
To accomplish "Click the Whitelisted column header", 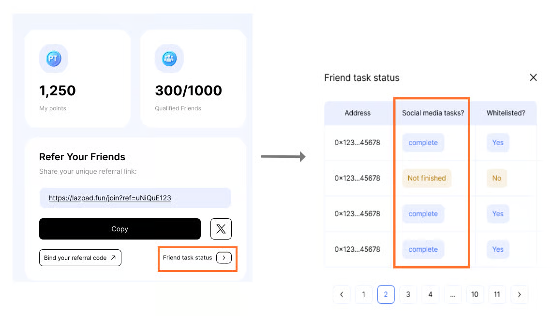I will tap(506, 113).
